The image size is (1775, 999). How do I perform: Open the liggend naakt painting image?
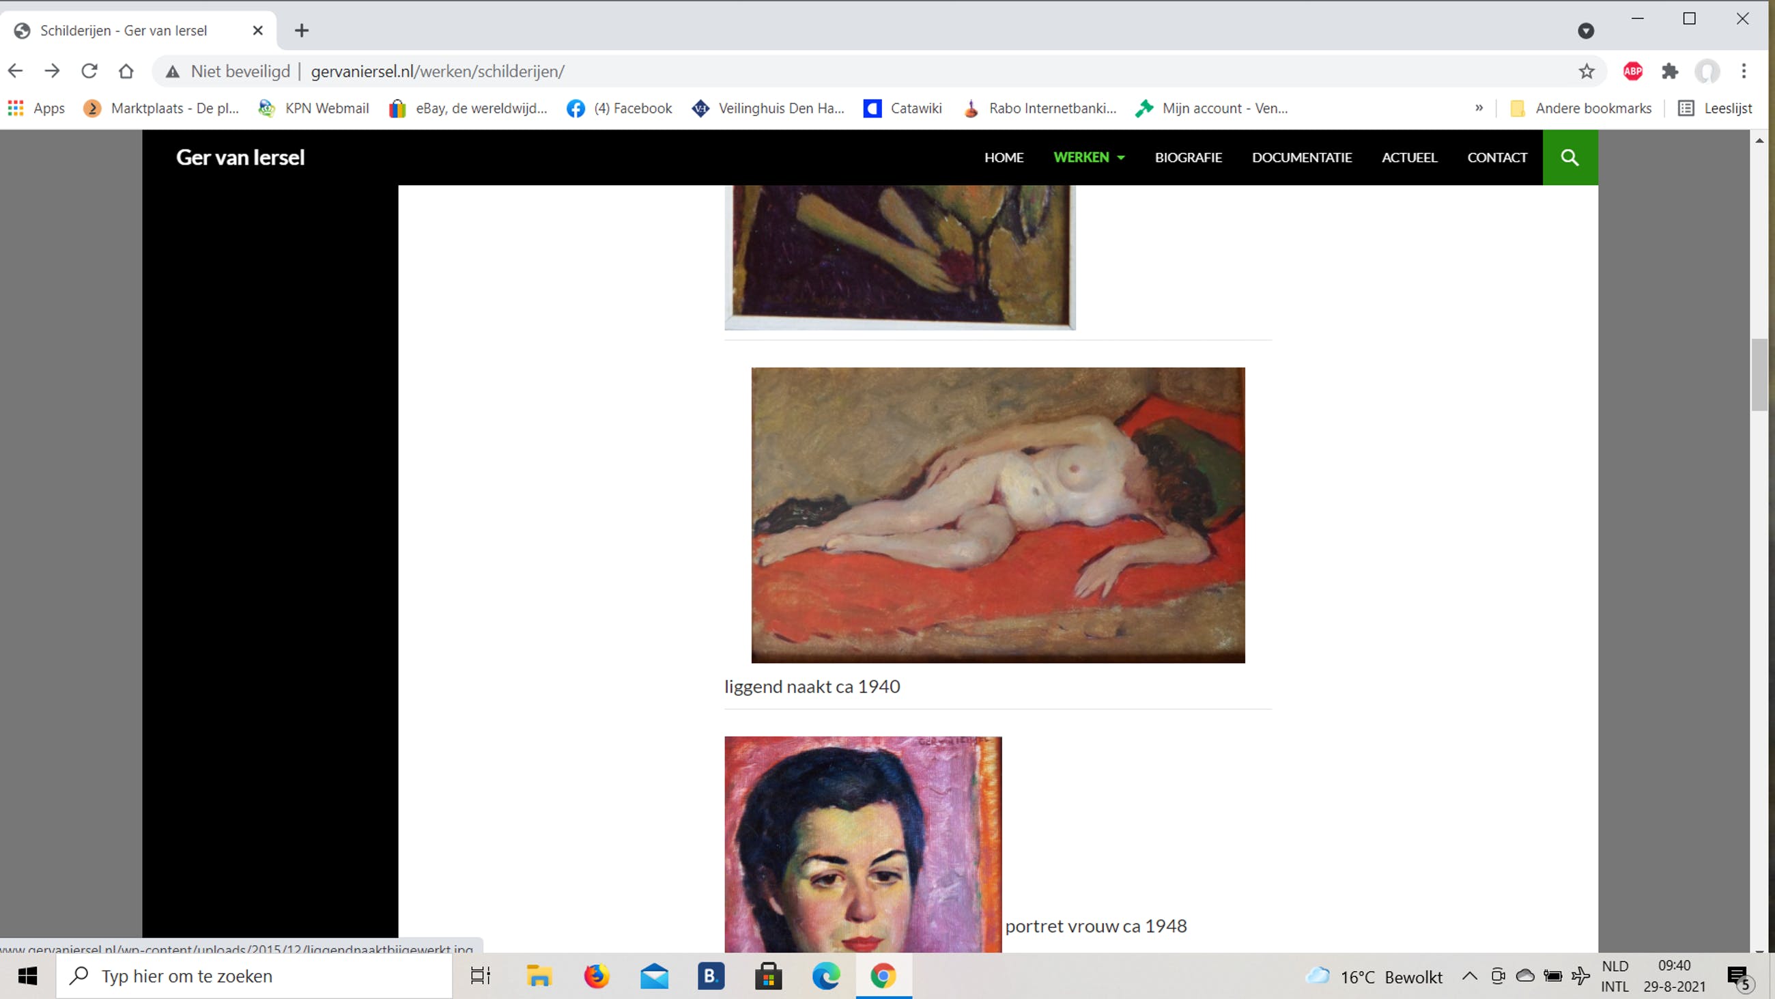[997, 515]
